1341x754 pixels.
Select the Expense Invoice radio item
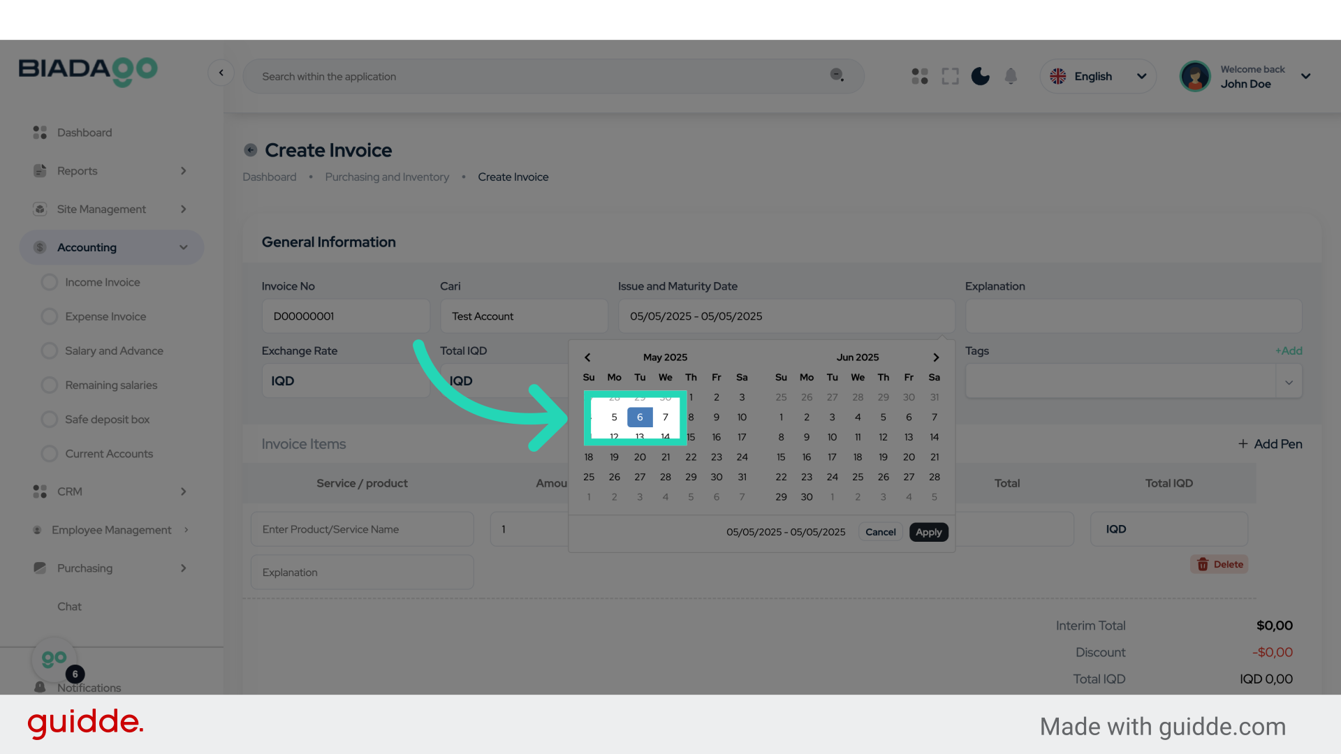(50, 316)
